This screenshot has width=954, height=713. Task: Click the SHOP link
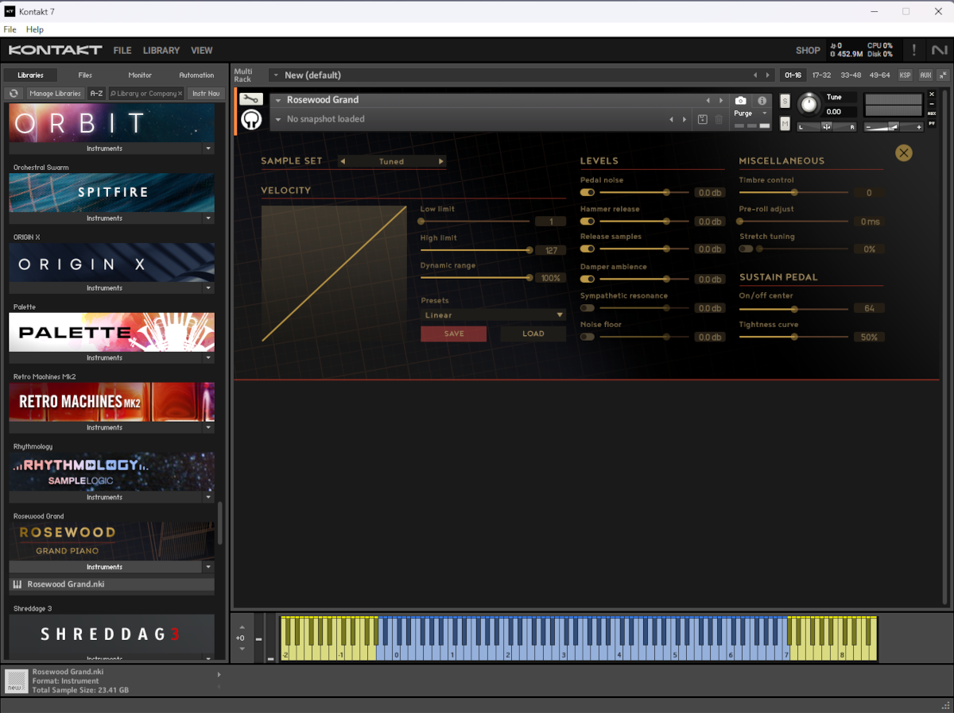[808, 50]
